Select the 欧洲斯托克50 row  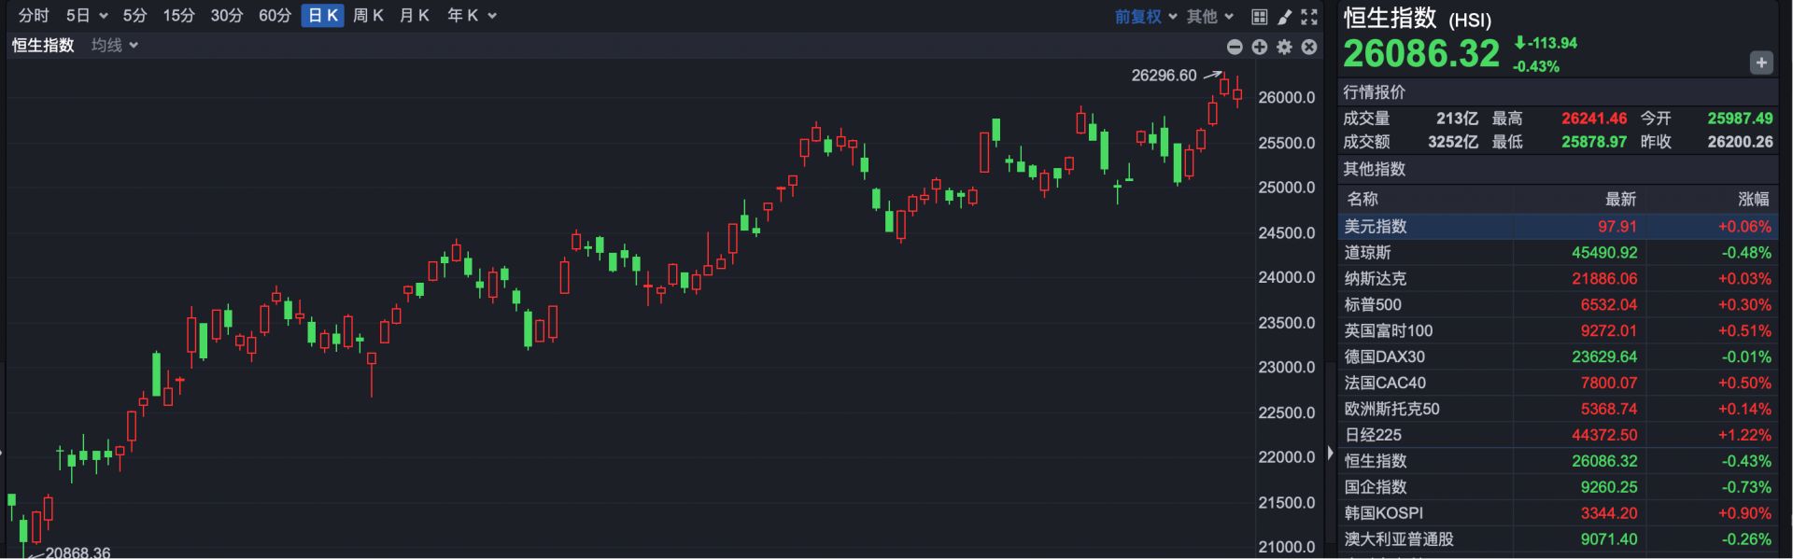pos(1558,409)
